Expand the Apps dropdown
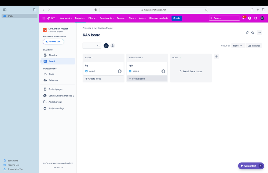 pyautogui.click(x=142, y=18)
